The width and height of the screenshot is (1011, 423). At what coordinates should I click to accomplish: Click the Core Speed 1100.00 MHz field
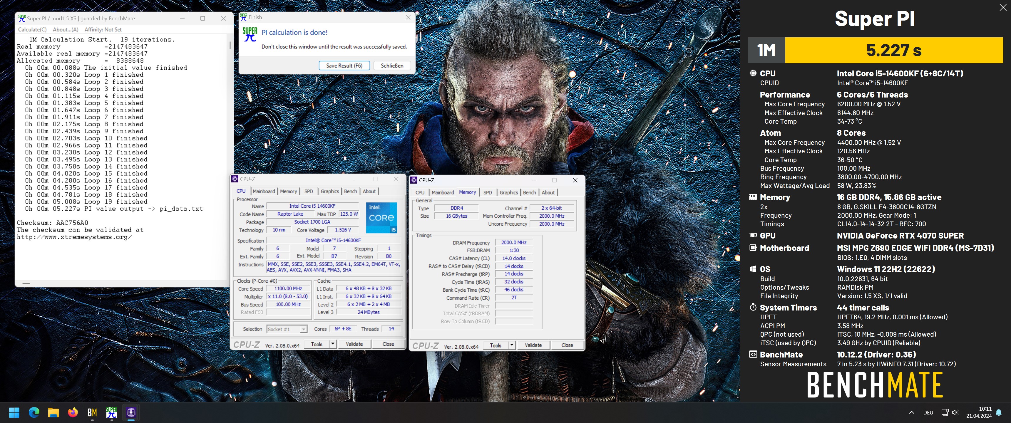[x=288, y=288]
